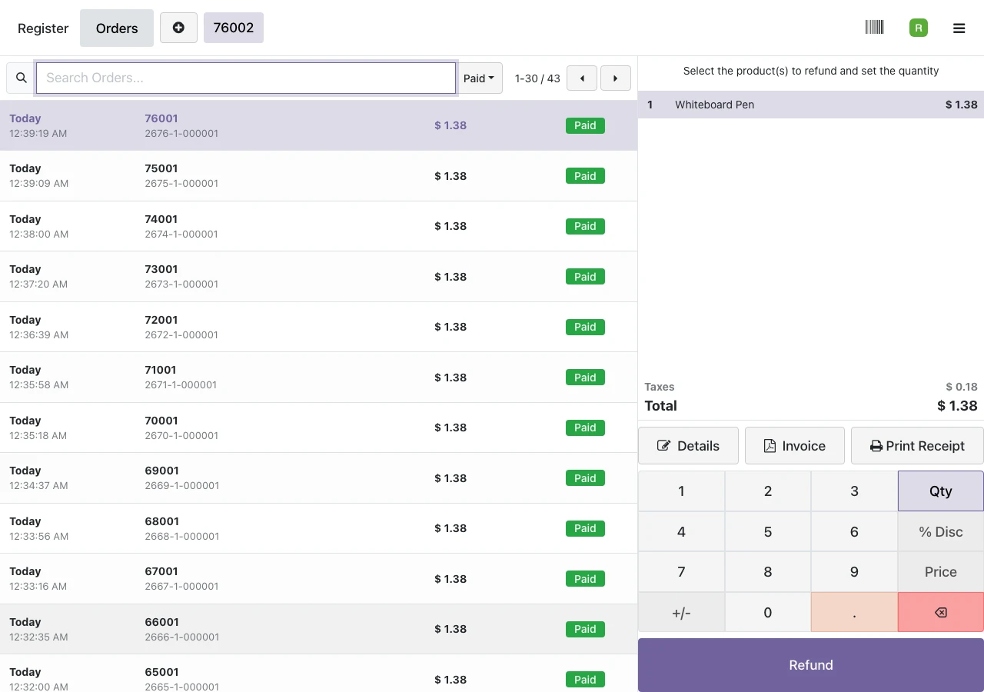Screen dimensions: 984x692
Task: Tap the +/- numpad key
Action: pos(681,612)
